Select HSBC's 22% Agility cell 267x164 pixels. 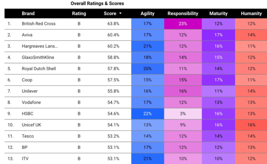tap(147, 113)
